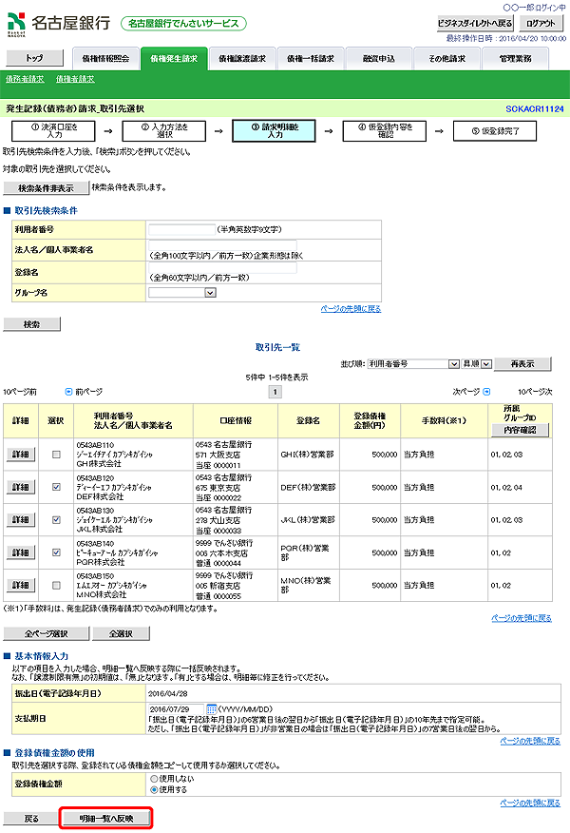Click the ビジネスダイレクトへ戻る button
This screenshot has height=833, width=570.
(475, 23)
